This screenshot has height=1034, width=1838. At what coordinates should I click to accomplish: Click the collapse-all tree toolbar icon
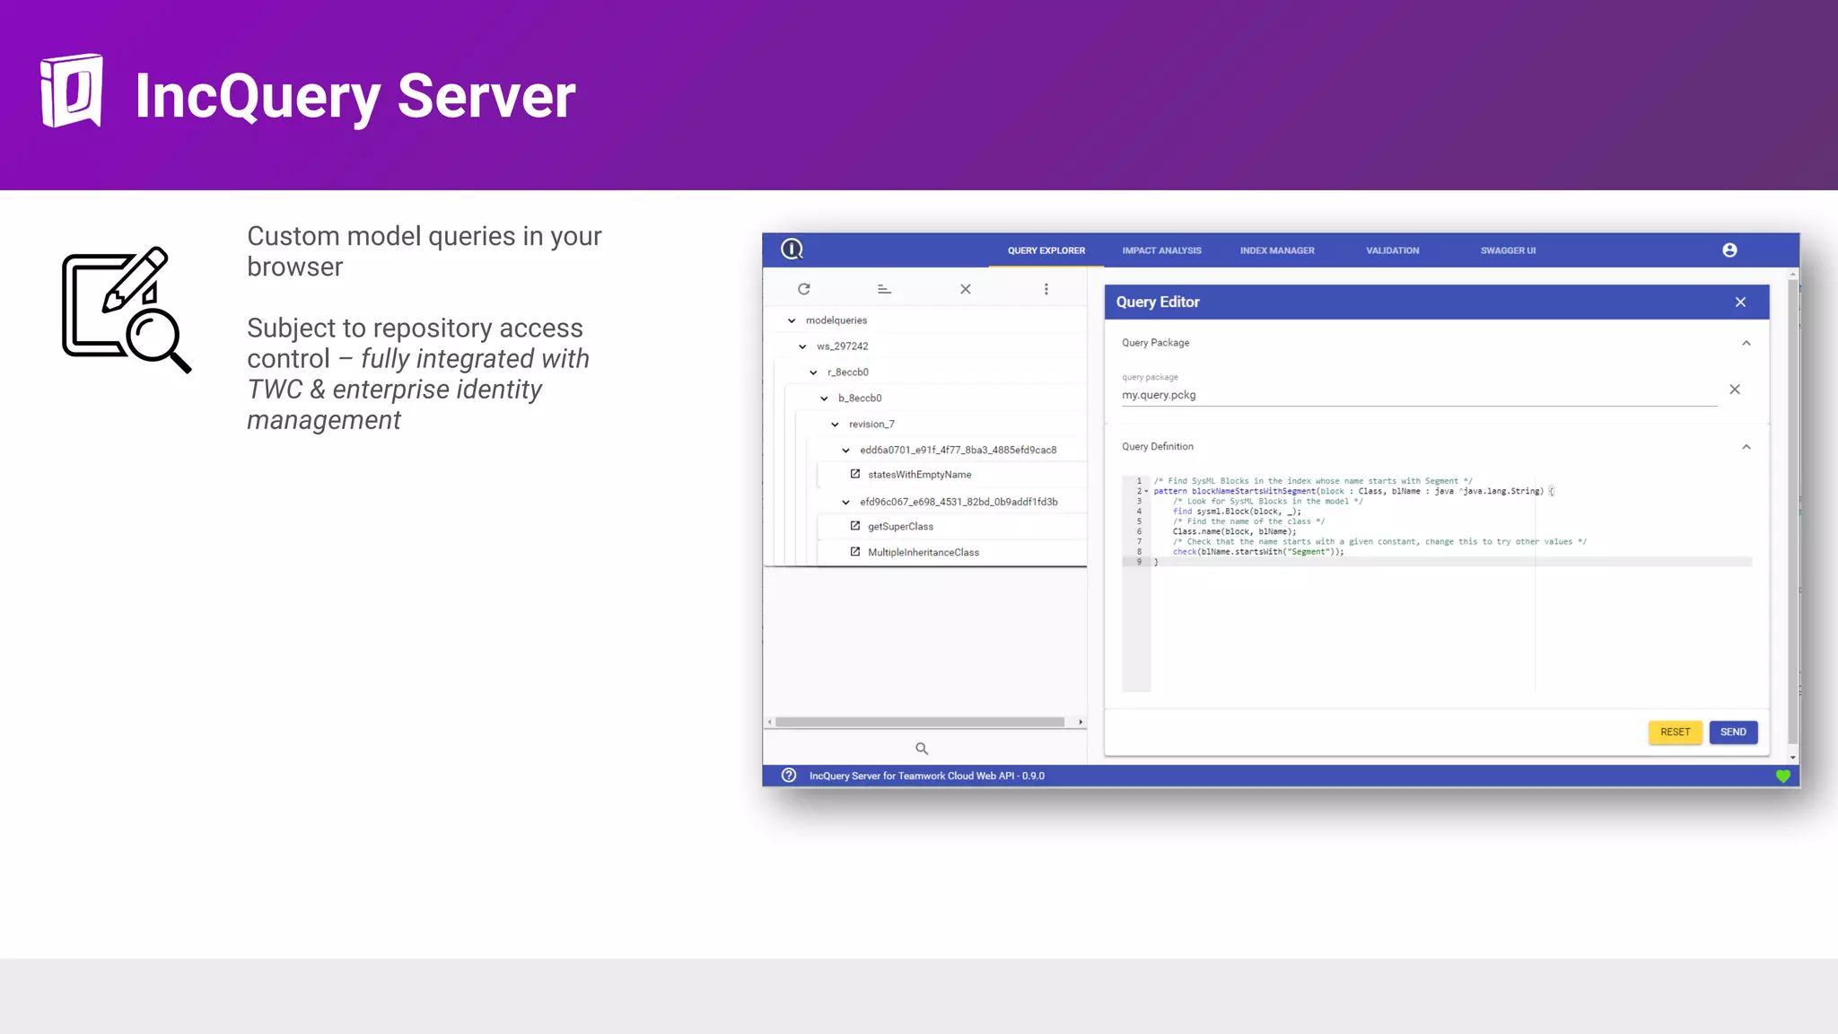point(884,289)
